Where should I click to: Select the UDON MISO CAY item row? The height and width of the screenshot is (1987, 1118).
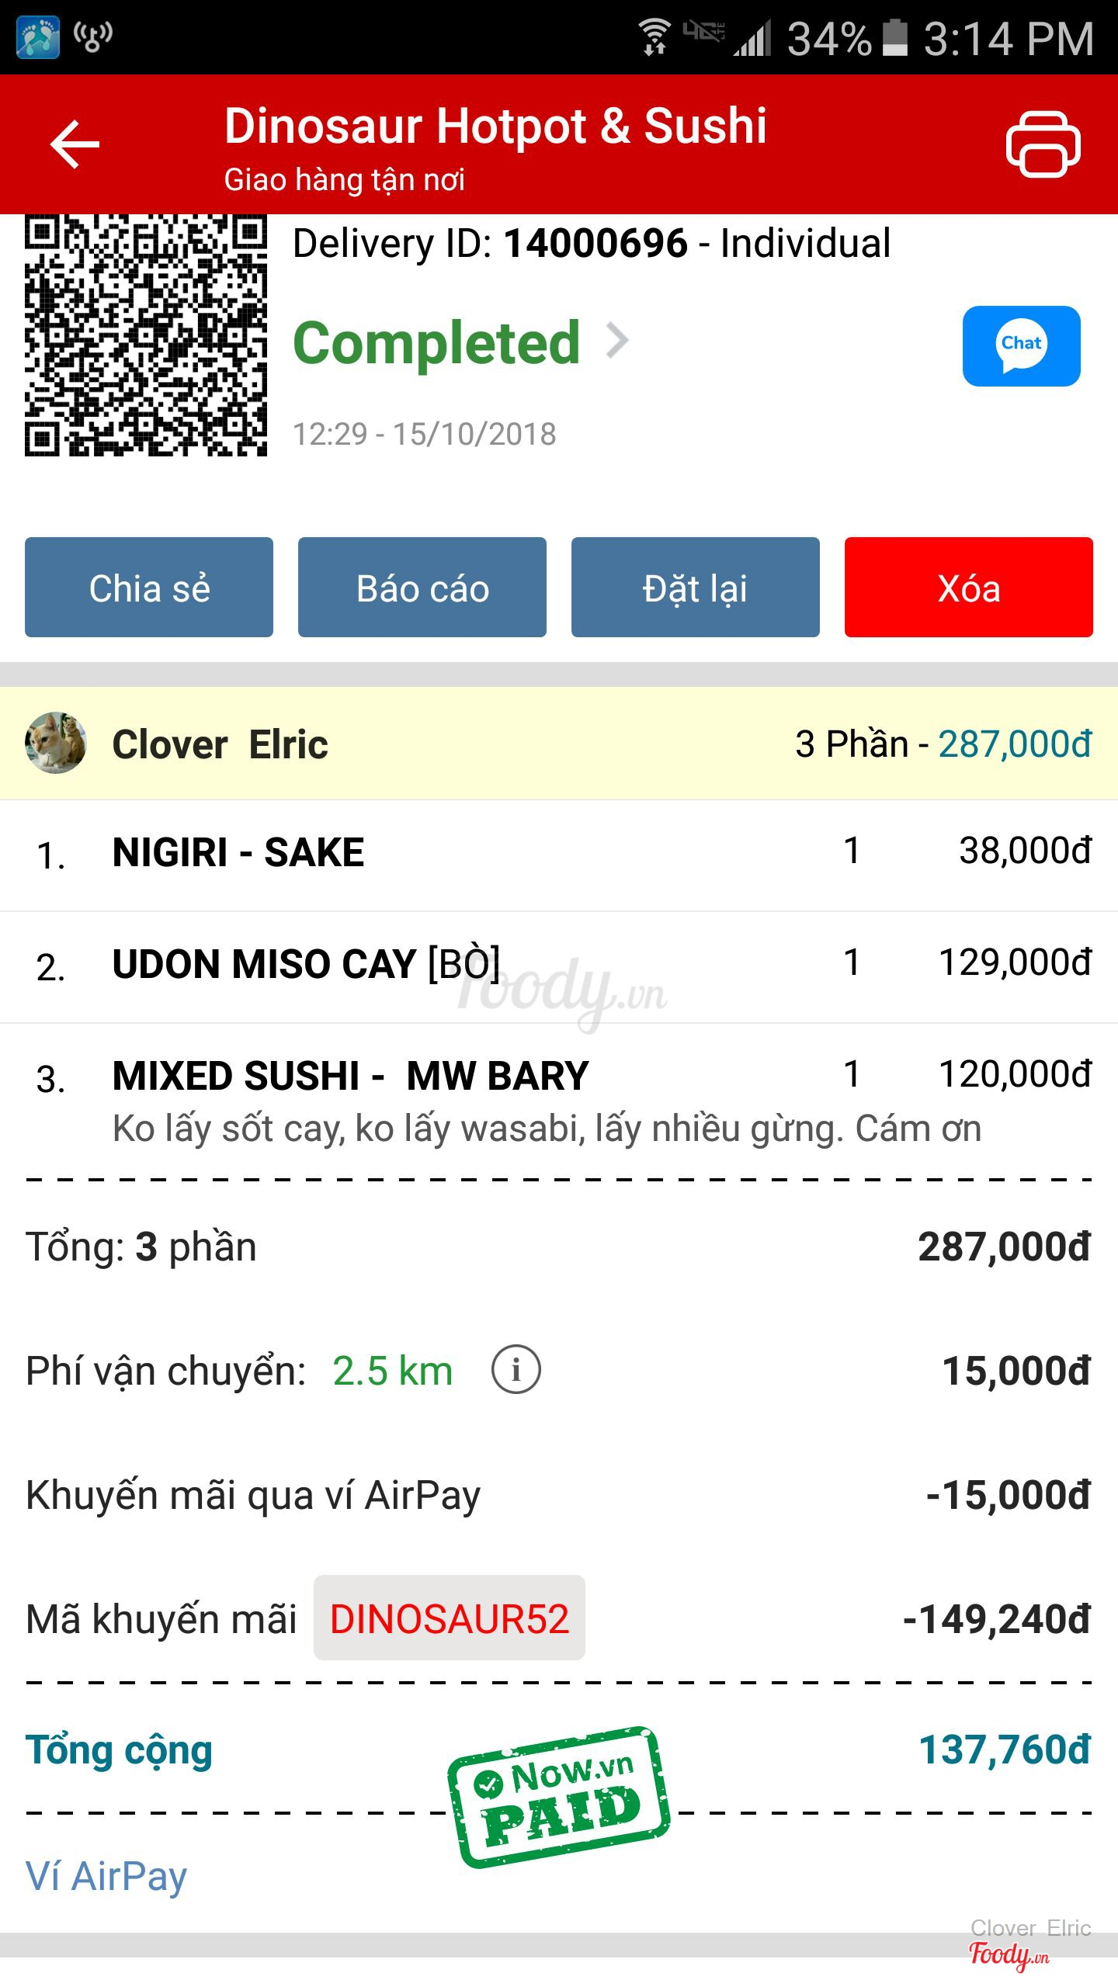(x=559, y=965)
